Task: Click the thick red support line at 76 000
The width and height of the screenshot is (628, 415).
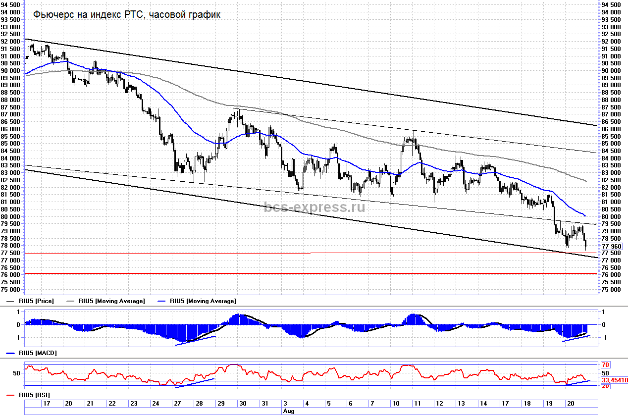Action: click(x=297, y=273)
